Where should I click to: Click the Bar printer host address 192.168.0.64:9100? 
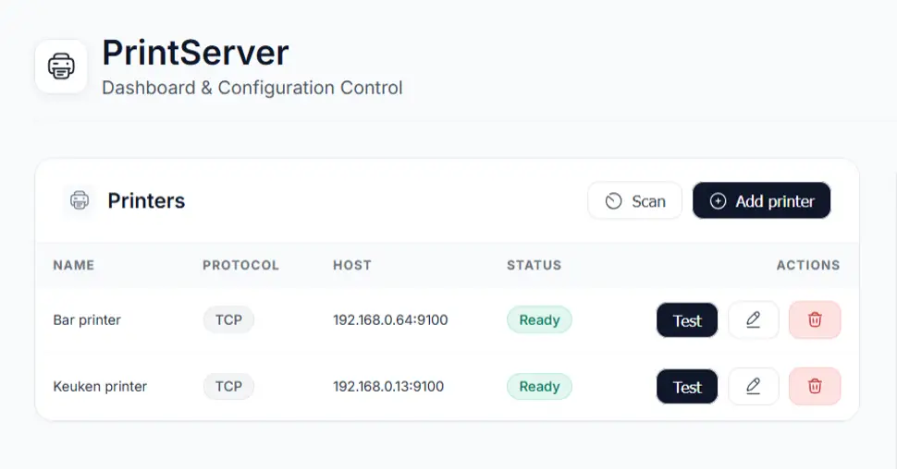390,320
